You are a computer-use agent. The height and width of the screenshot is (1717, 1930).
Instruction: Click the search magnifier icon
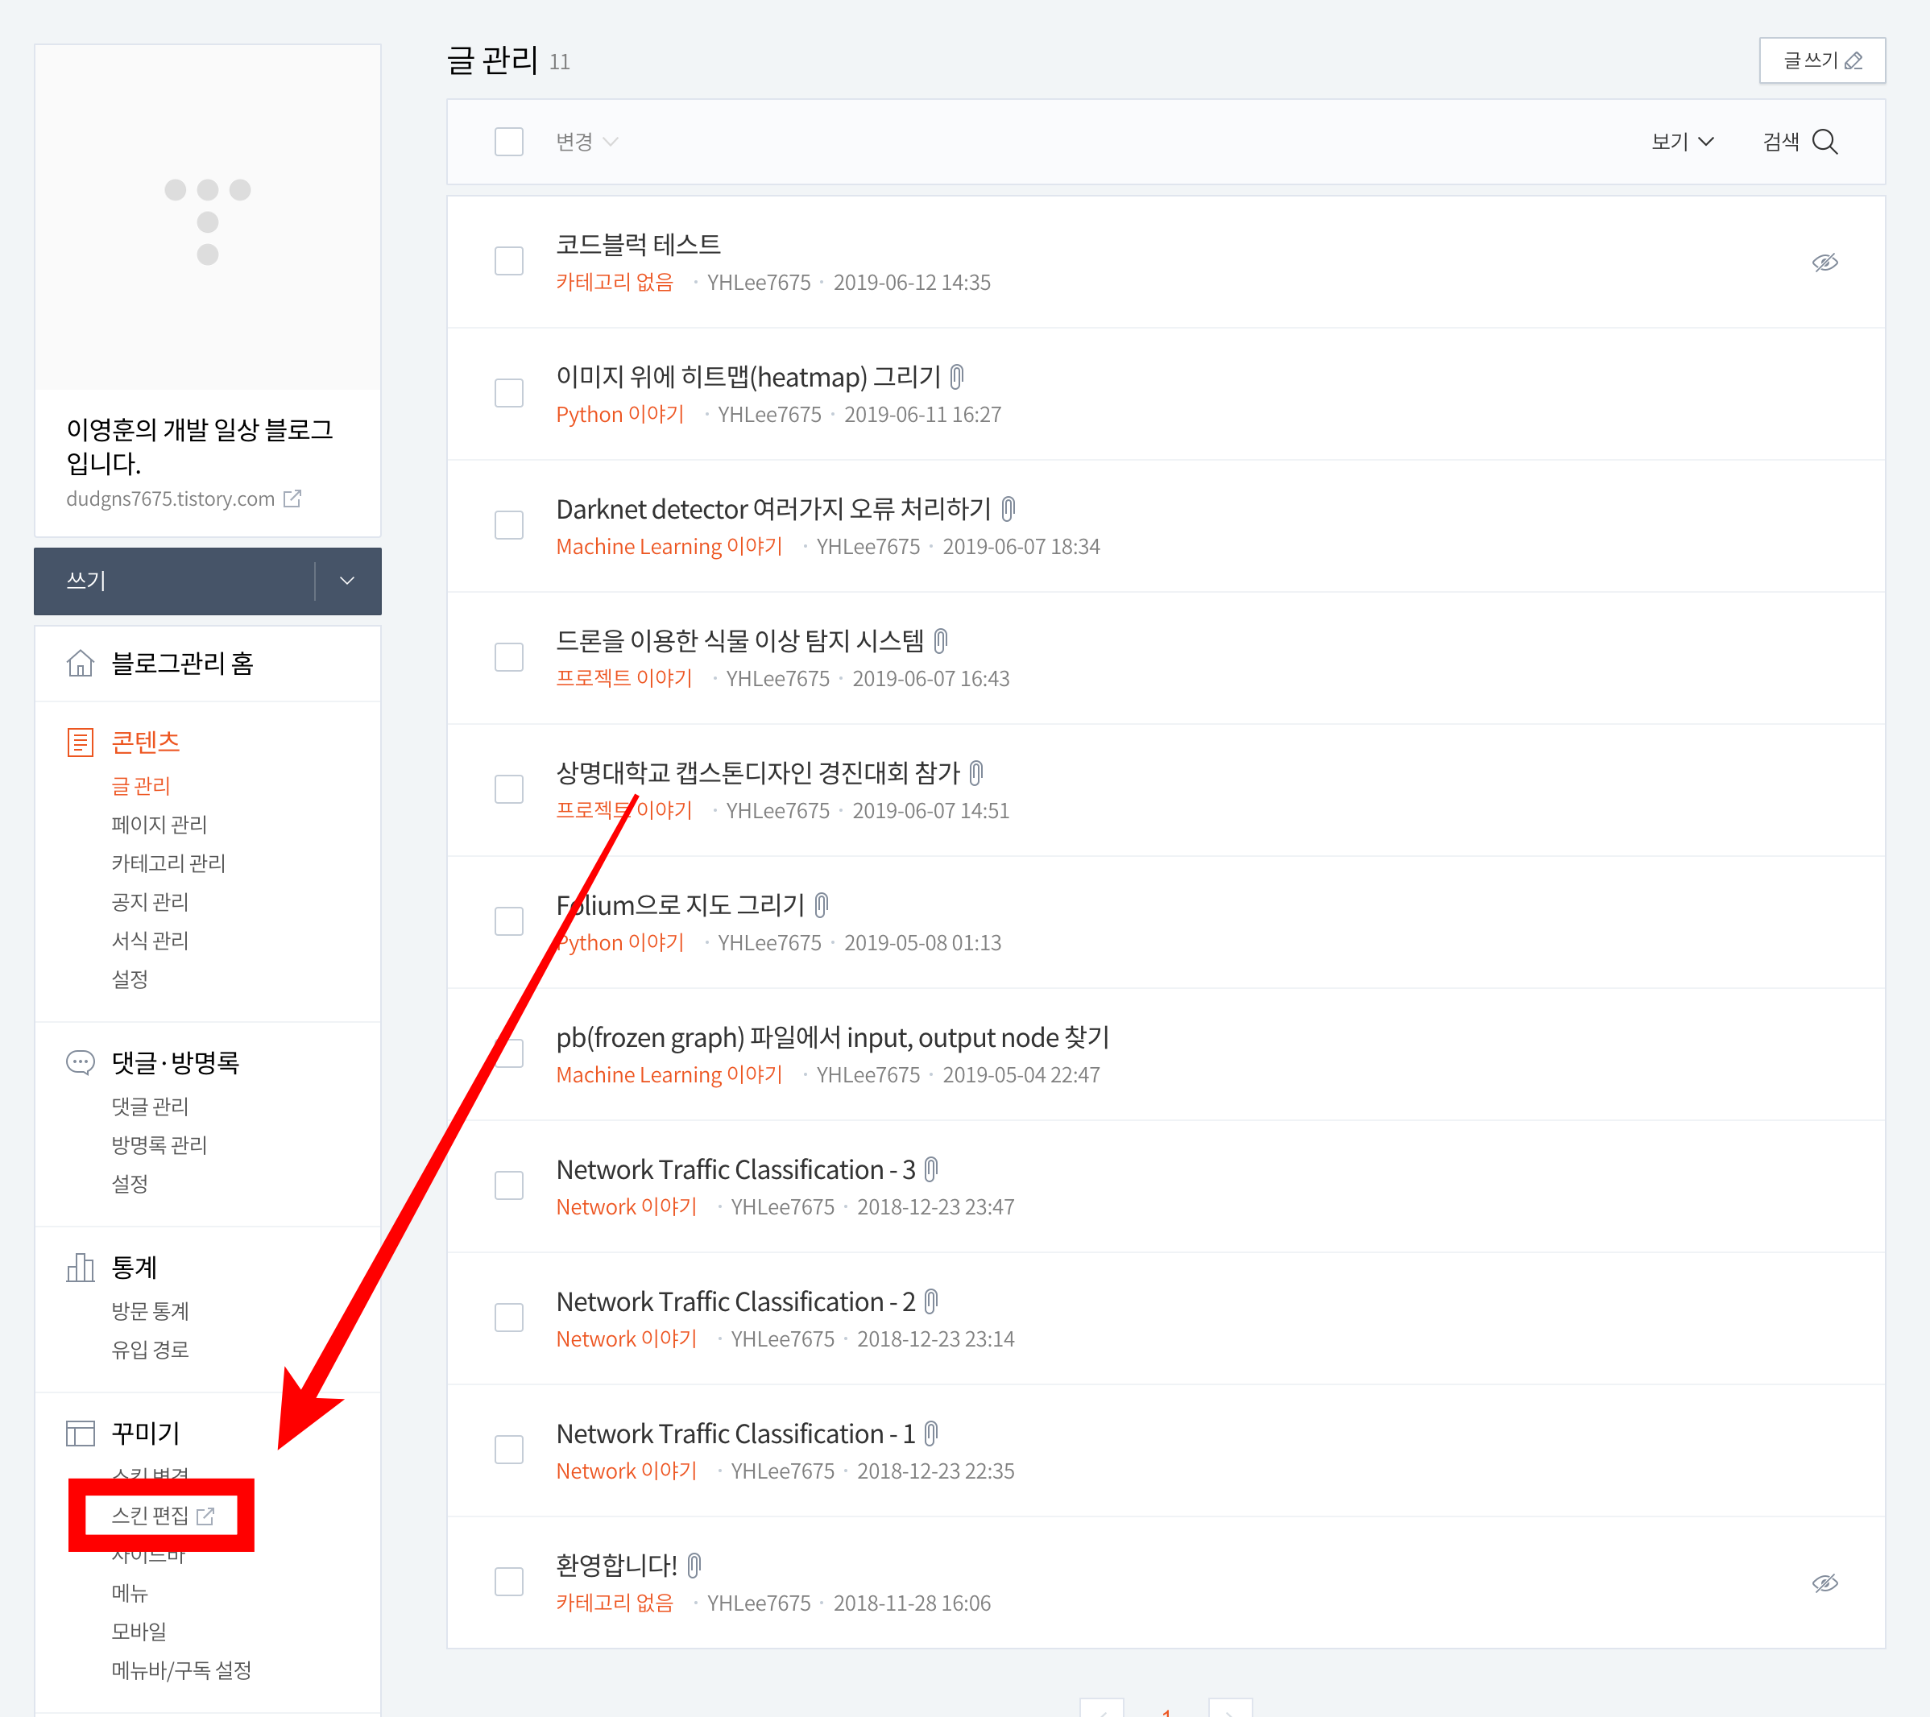(x=1824, y=142)
